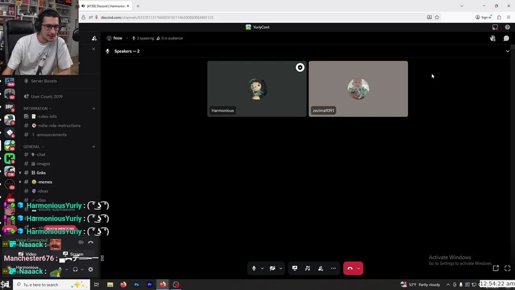Select zezima9391 speaker tile

click(358, 89)
